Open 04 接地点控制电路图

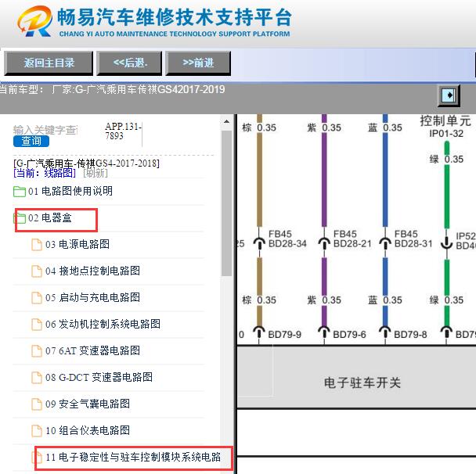(92, 271)
